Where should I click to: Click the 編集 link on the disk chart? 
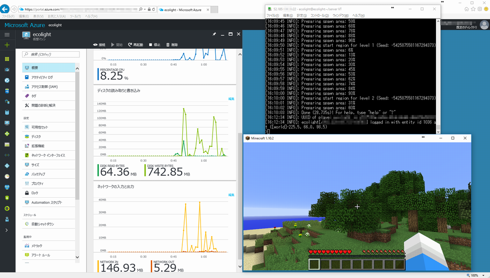click(x=231, y=99)
